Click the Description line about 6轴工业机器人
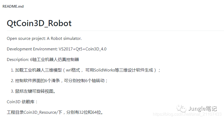 pos(43,60)
